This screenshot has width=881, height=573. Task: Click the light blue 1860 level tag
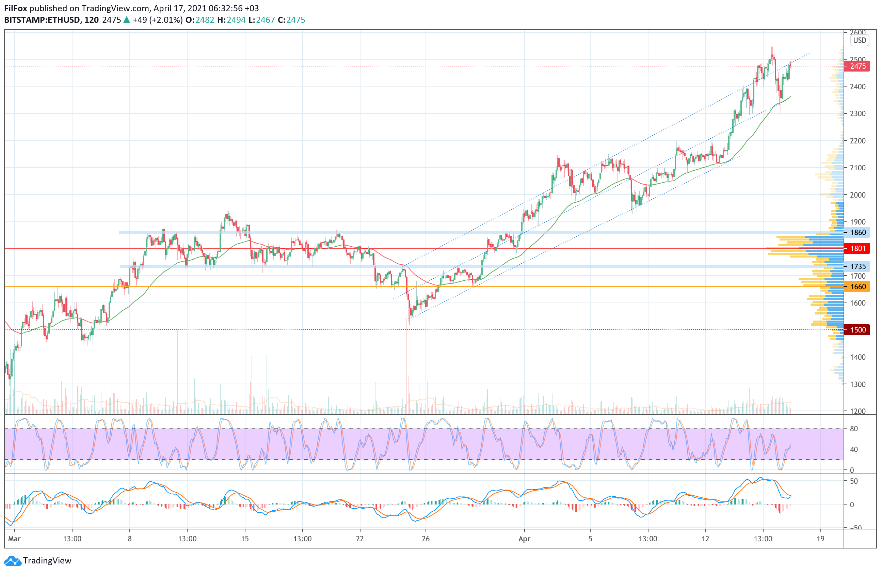[857, 233]
